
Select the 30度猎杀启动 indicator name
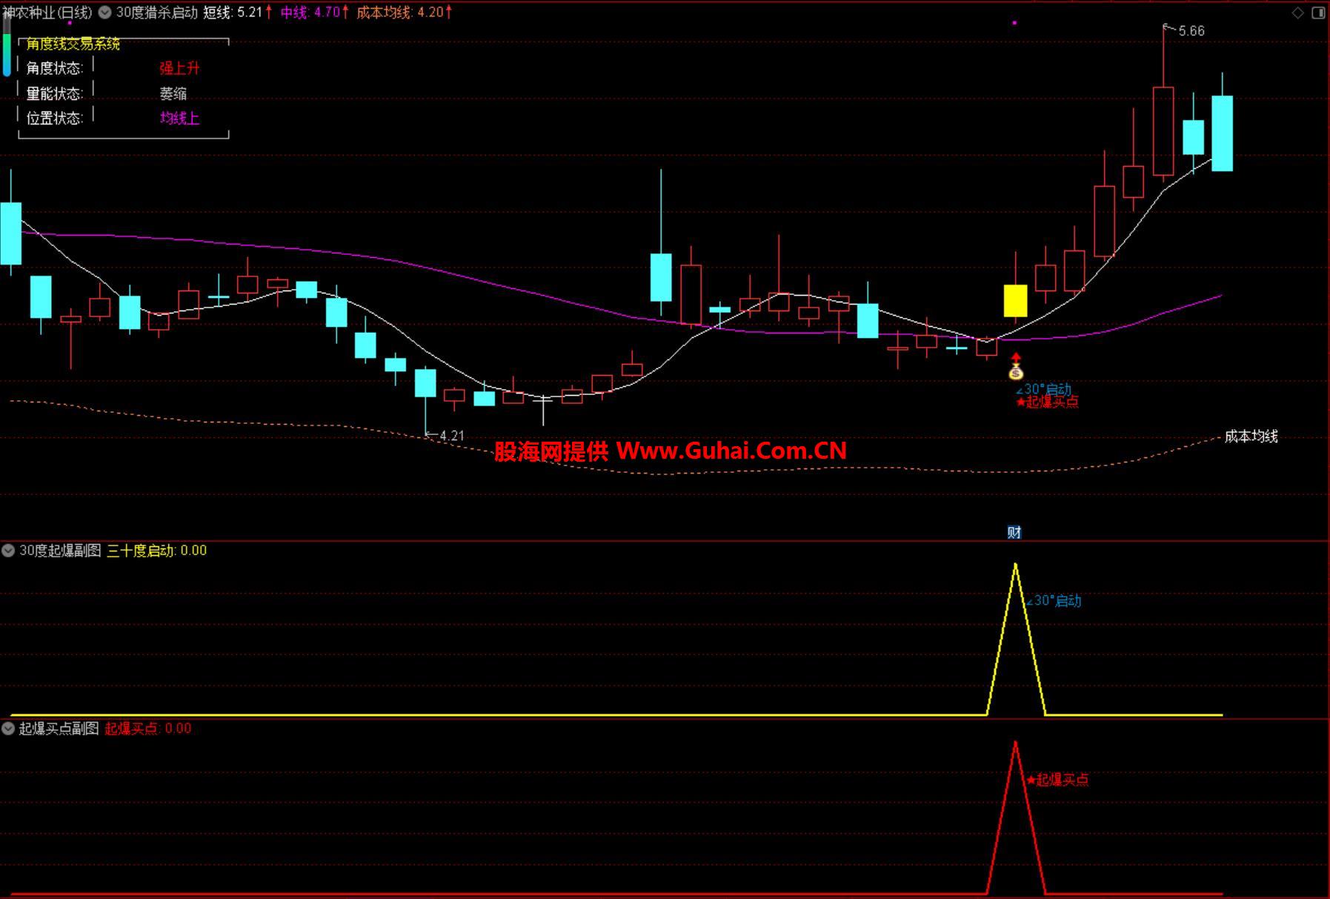[156, 13]
